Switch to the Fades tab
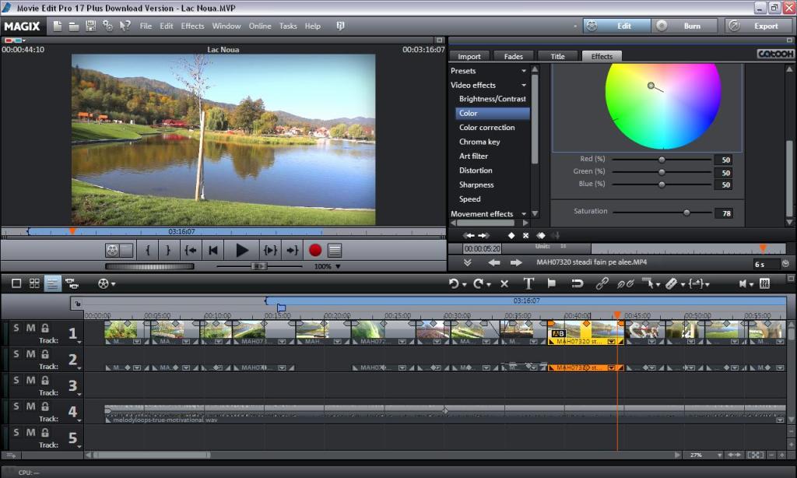797x478 pixels. 513,55
